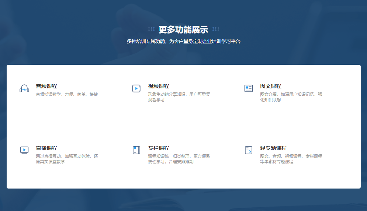Image resolution: width=367 pixels, height=211 pixels.
Task: Click the book column icon for 专栏课程
Action: [x=136, y=150]
